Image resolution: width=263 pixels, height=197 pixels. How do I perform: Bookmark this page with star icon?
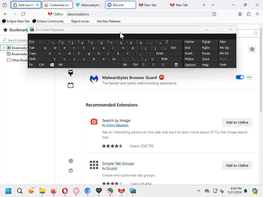(214, 14)
